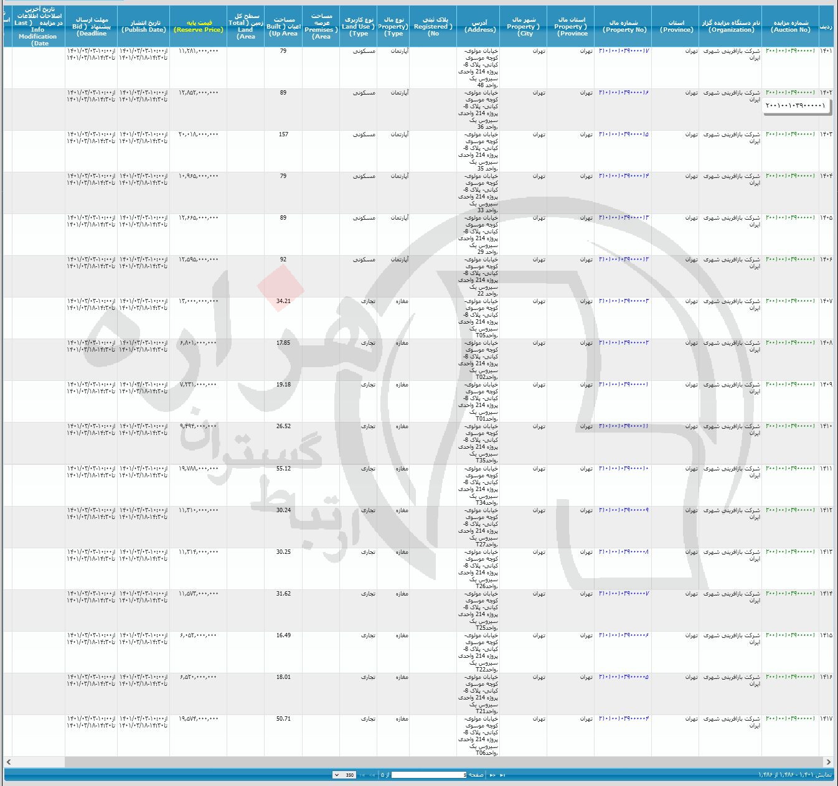Go to next page in pager

(372, 775)
